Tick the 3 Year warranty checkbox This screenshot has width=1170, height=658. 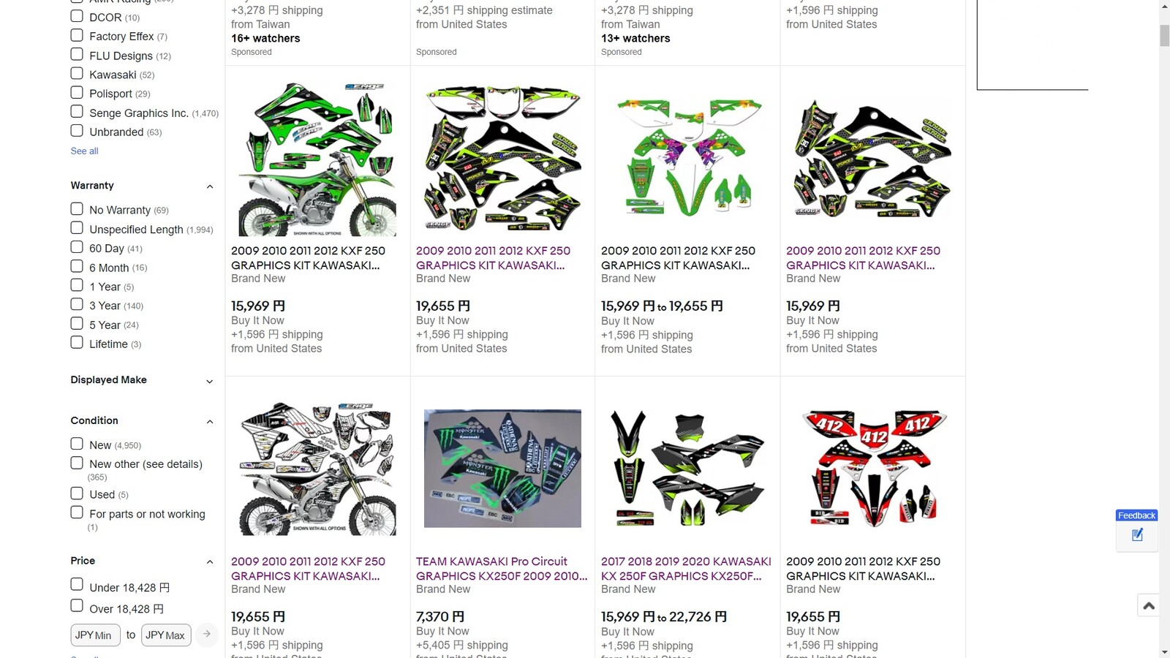pos(77,305)
